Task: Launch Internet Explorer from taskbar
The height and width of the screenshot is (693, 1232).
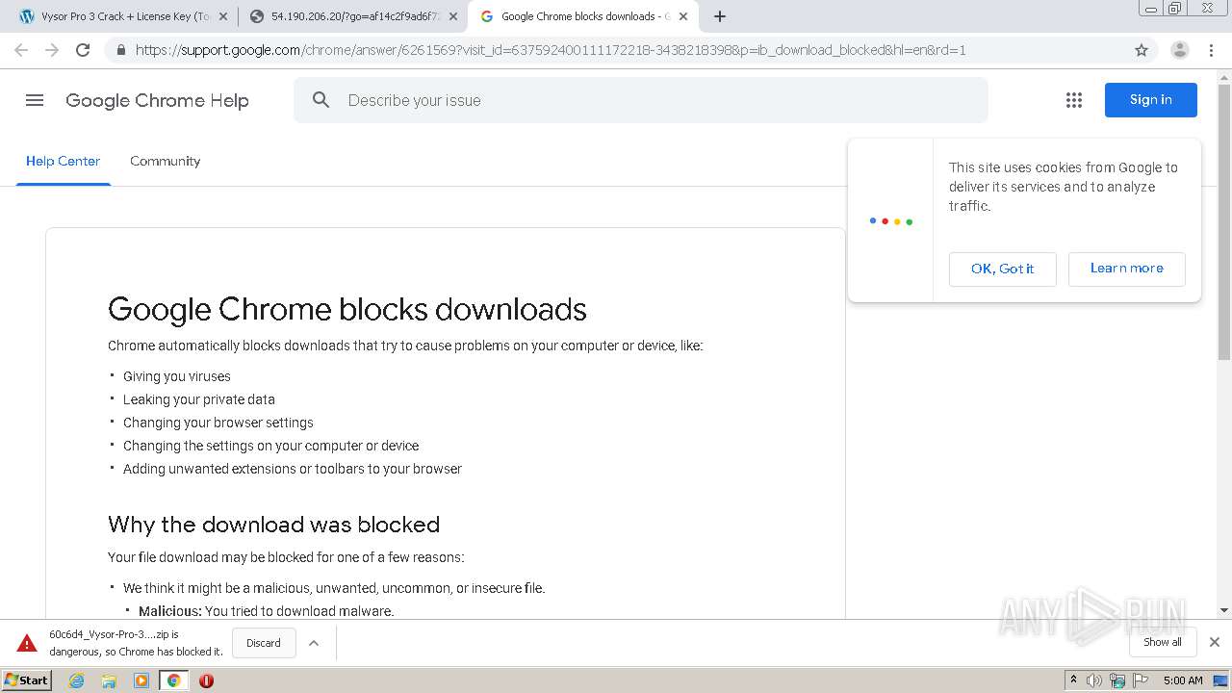Action: pyautogui.click(x=76, y=680)
